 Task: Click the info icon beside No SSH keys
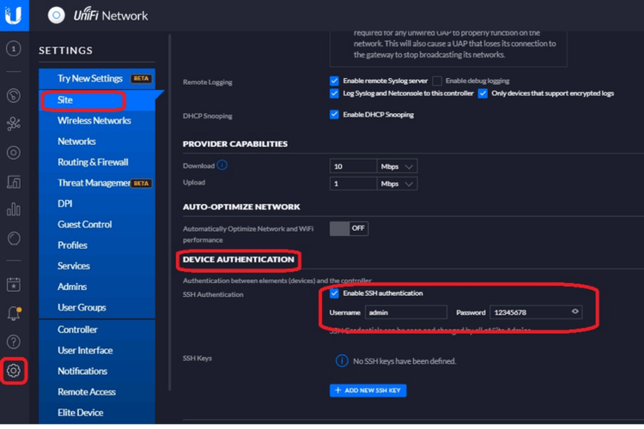(342, 361)
